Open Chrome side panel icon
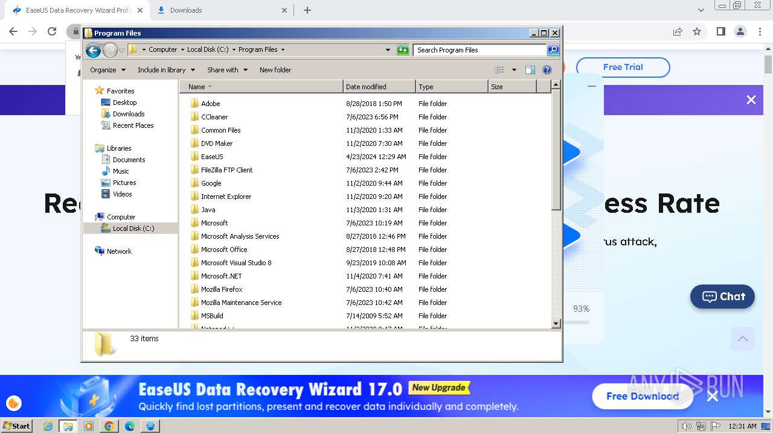The height and width of the screenshot is (434, 773). click(720, 31)
